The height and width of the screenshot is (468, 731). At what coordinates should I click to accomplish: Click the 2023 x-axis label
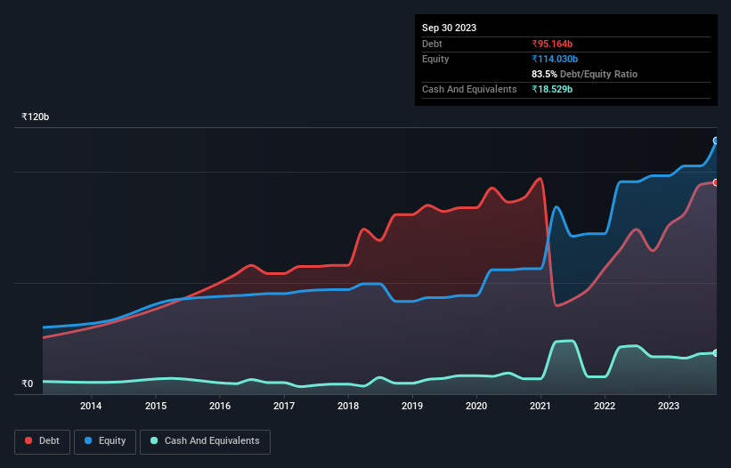[x=669, y=406]
